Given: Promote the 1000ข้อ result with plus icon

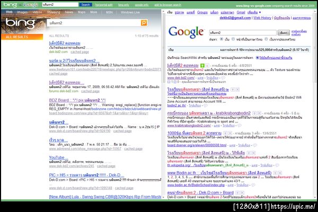Looking at the screenshot, I should point(225,133).
